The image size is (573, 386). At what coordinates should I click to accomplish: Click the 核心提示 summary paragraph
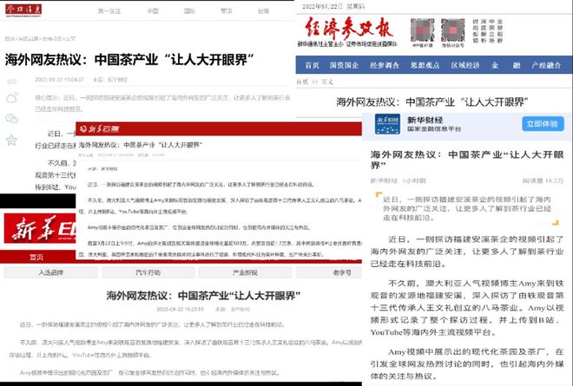pyautogui.click(x=162, y=103)
